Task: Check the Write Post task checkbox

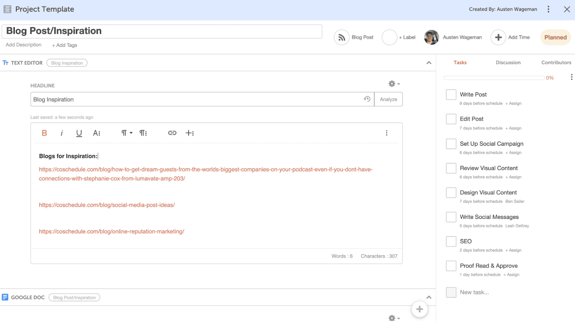Action: (451, 95)
